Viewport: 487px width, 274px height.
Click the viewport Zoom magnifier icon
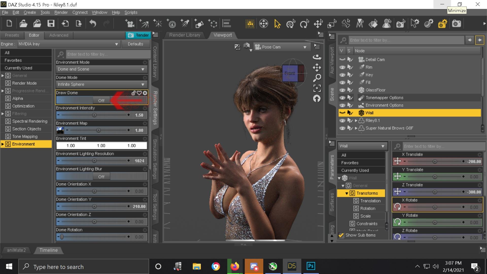[x=317, y=78]
